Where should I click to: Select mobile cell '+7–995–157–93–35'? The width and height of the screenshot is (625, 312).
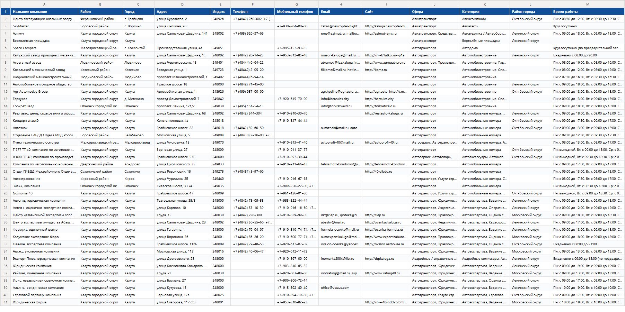[297, 48]
